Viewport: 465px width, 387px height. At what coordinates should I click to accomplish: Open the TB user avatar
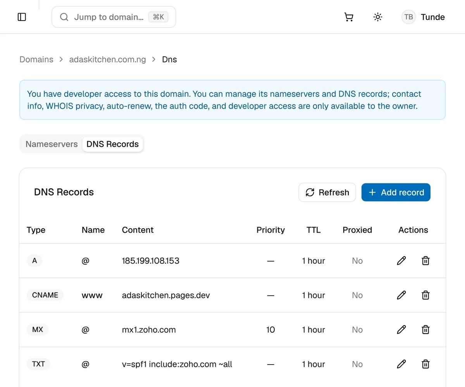point(408,17)
